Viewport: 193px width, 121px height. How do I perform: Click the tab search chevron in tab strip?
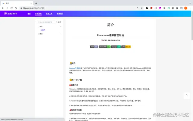tap(190, 3)
